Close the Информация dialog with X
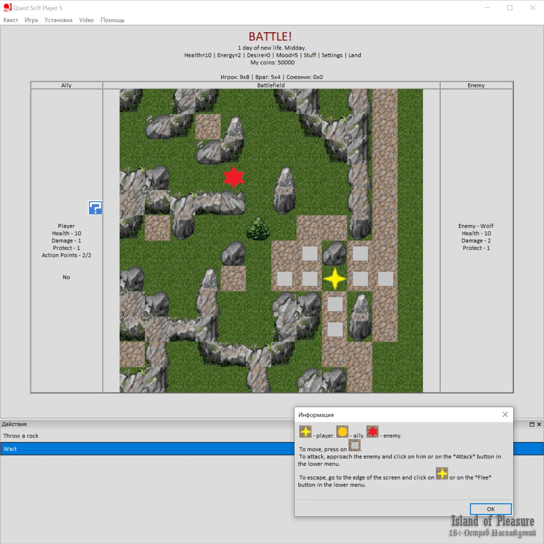The height and width of the screenshot is (544, 544). [505, 415]
